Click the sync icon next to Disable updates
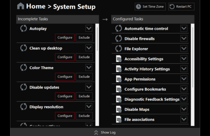This screenshot has height=136, width=210. (24, 87)
